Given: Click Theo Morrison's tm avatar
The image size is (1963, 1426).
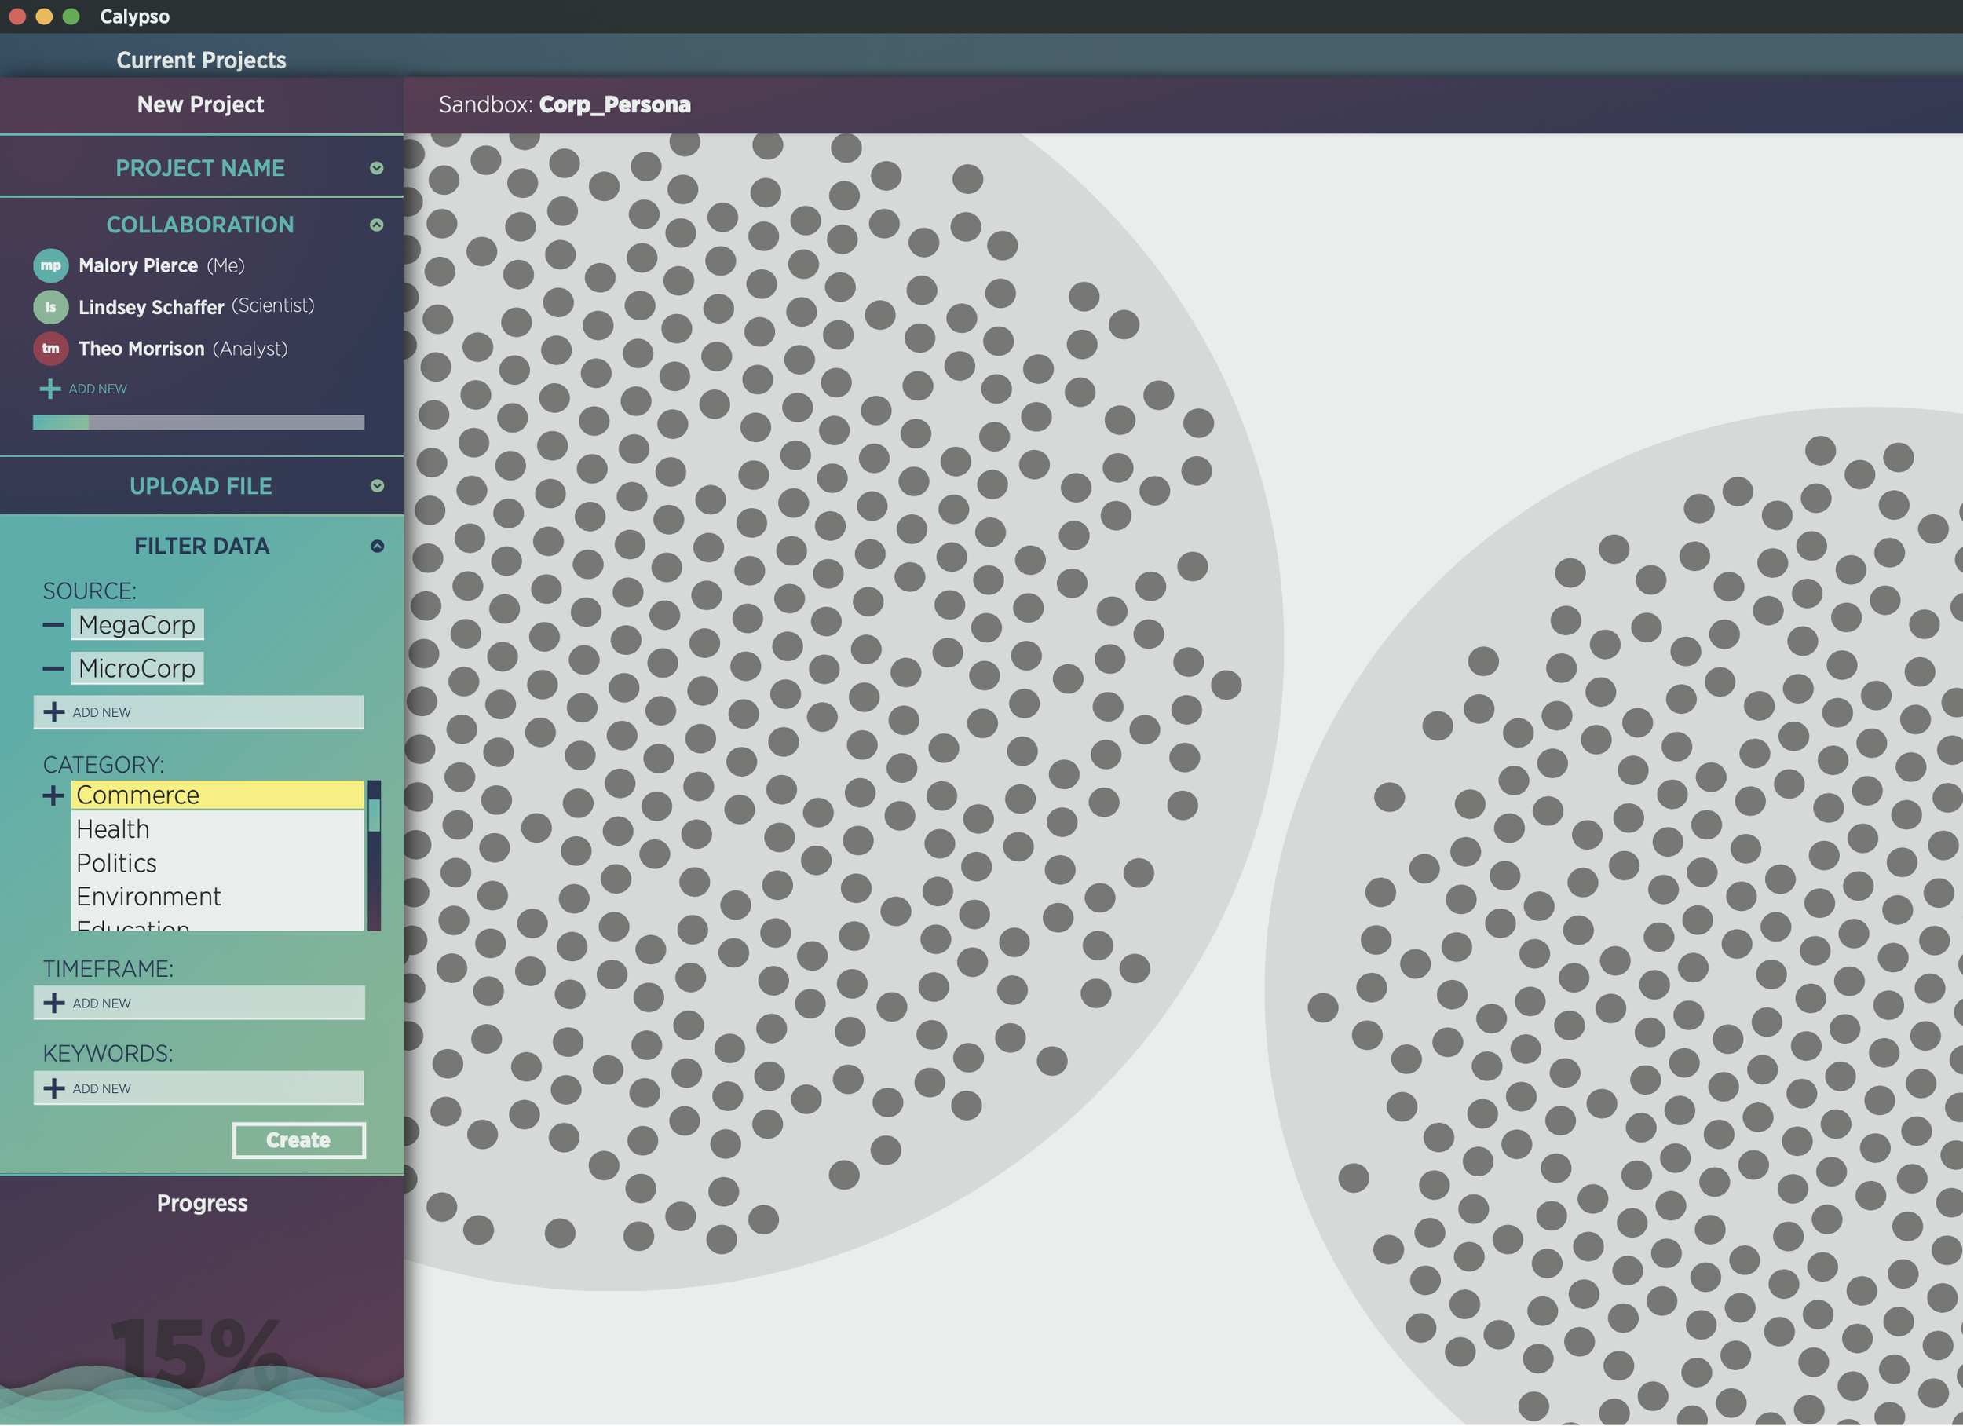Looking at the screenshot, I should pos(51,349).
